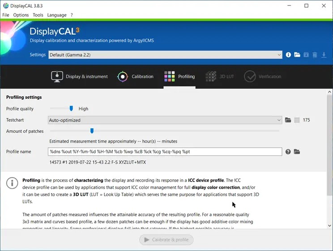Image resolution: width=333 pixels, height=251 pixels.
Task: Open the Tools menu
Action: [x=38, y=15]
